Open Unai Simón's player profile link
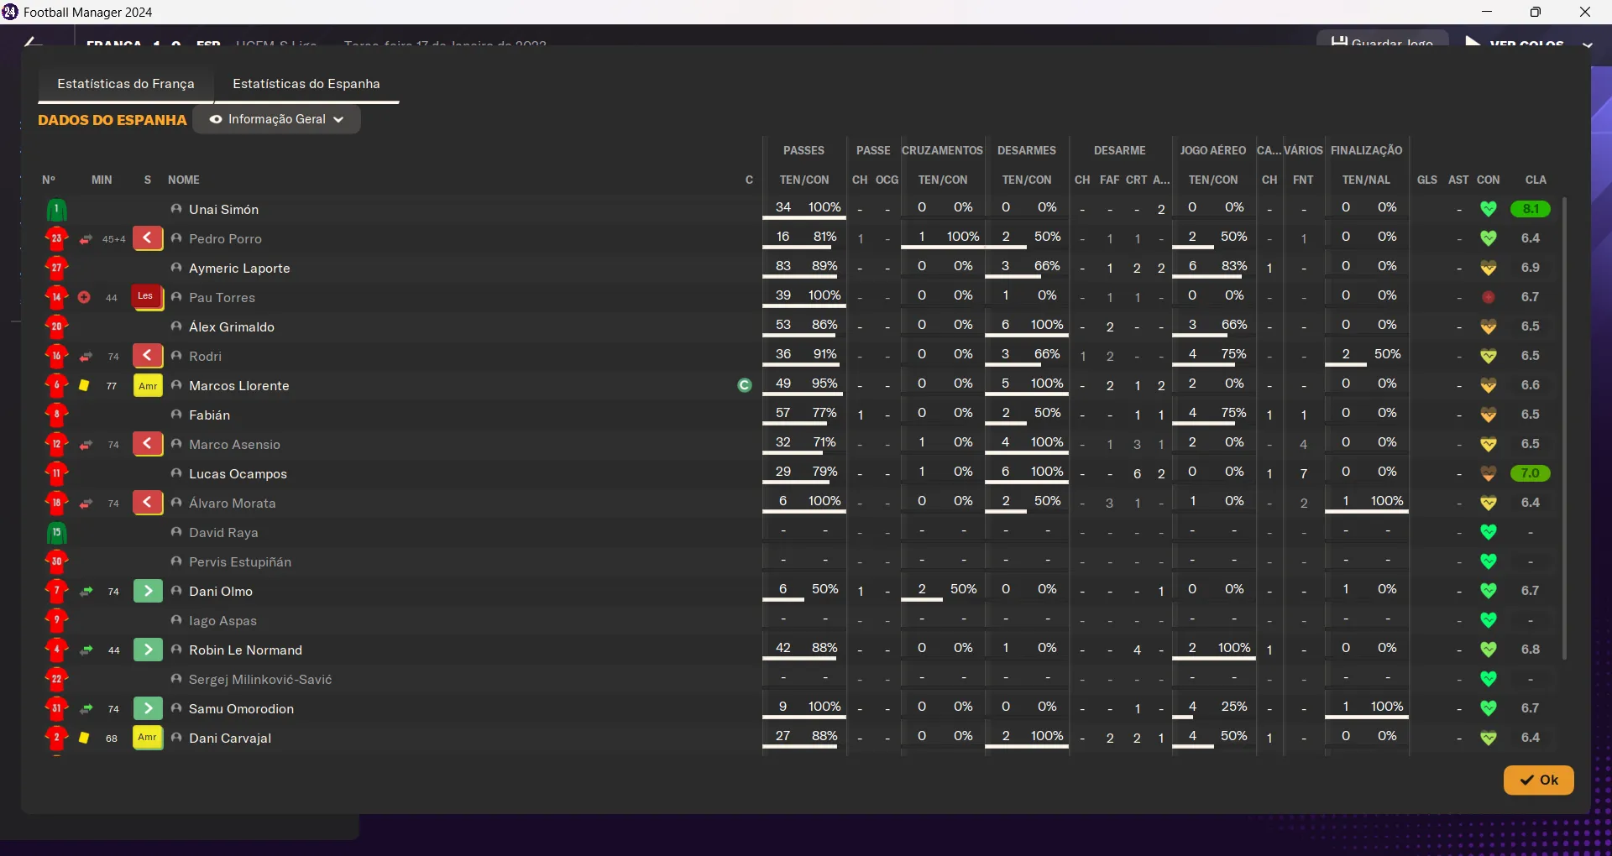The height and width of the screenshot is (856, 1612). 223,210
